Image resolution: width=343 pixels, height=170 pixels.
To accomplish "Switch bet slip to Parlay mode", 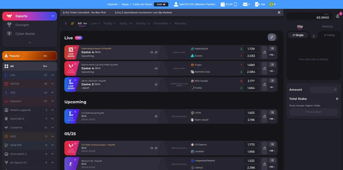I will click(x=329, y=35).
